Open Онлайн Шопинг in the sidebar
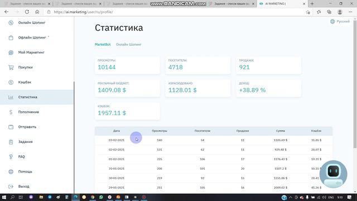The height and width of the screenshot is (201, 357). pos(32,22)
